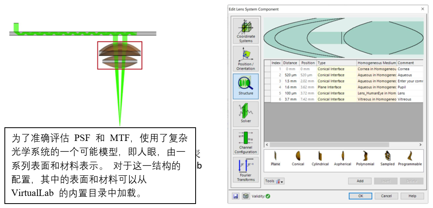
Task: Click the Homogeneous Medium column header
Action: (377, 63)
